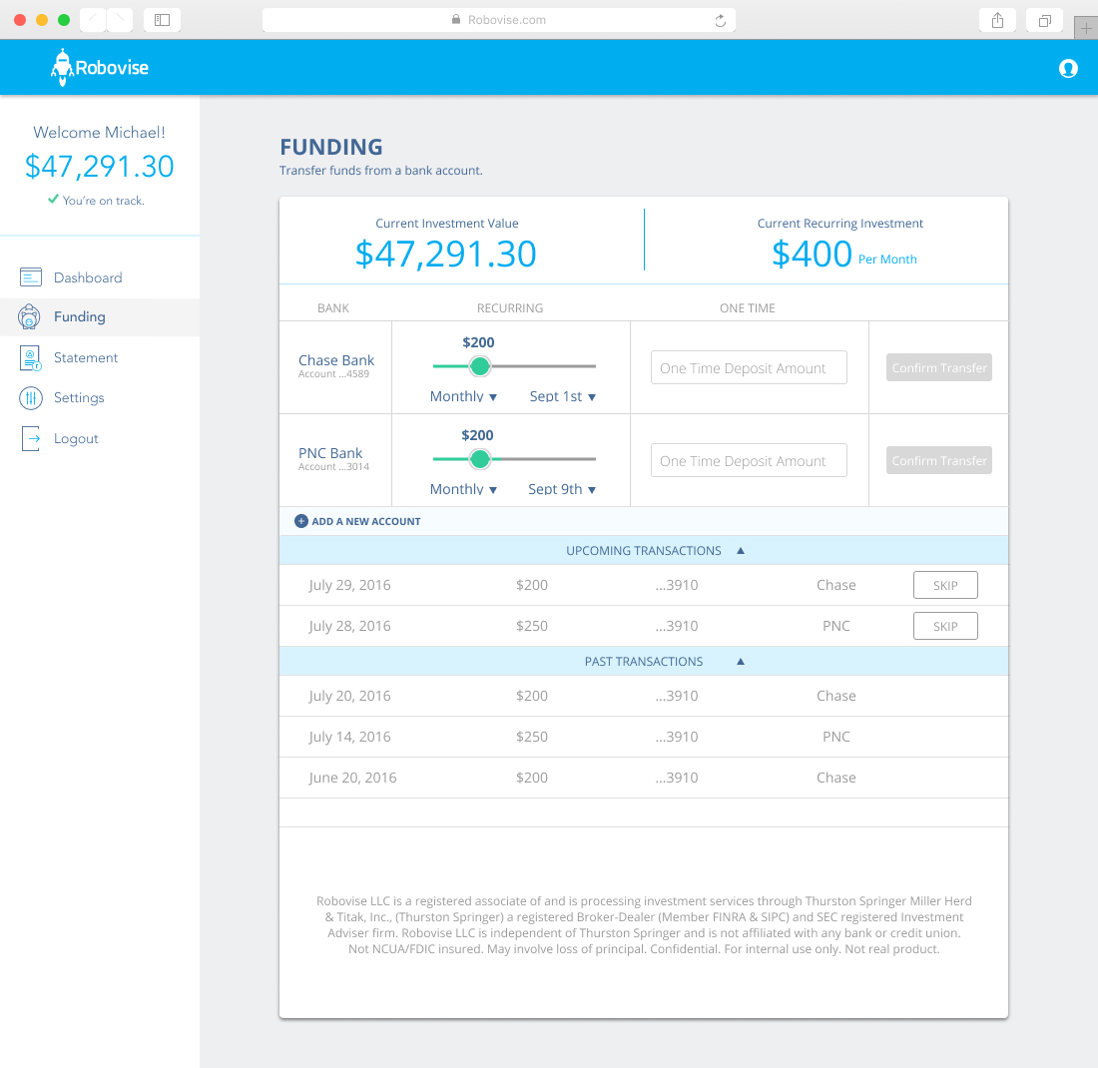Click the Funding piggy bank icon
This screenshot has width=1098, height=1068.
pos(29,316)
